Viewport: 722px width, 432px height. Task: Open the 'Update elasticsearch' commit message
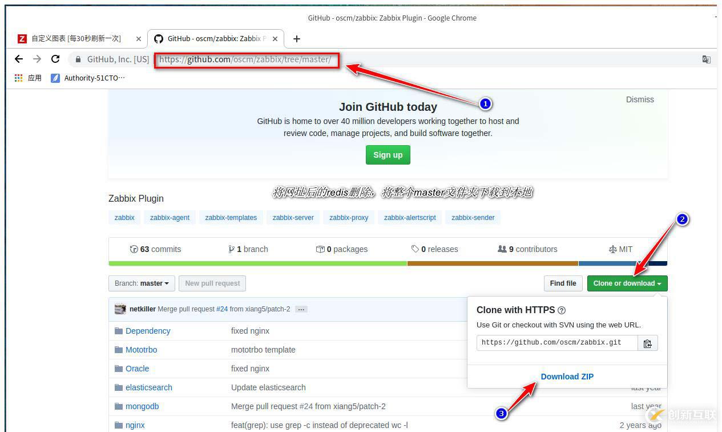point(268,387)
